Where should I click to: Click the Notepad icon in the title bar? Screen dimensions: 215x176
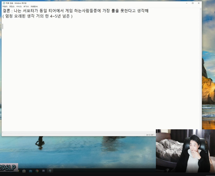(4, 3)
